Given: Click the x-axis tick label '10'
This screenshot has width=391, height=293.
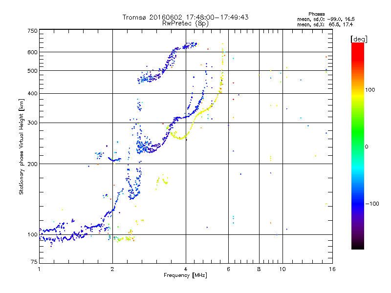Looking at the screenshot, I should point(282,269).
